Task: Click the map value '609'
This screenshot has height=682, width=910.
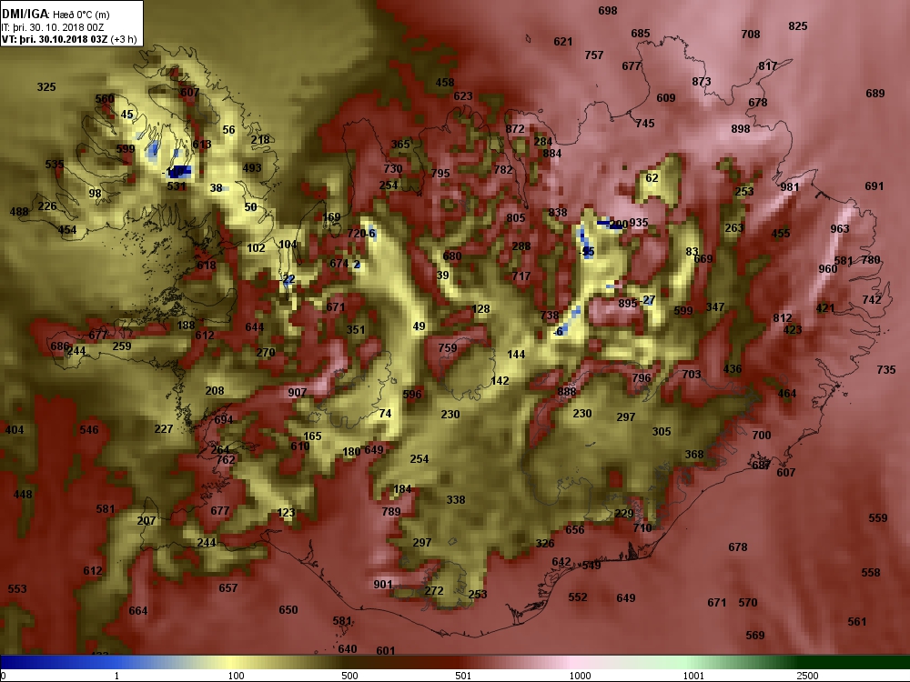Action: (x=666, y=98)
